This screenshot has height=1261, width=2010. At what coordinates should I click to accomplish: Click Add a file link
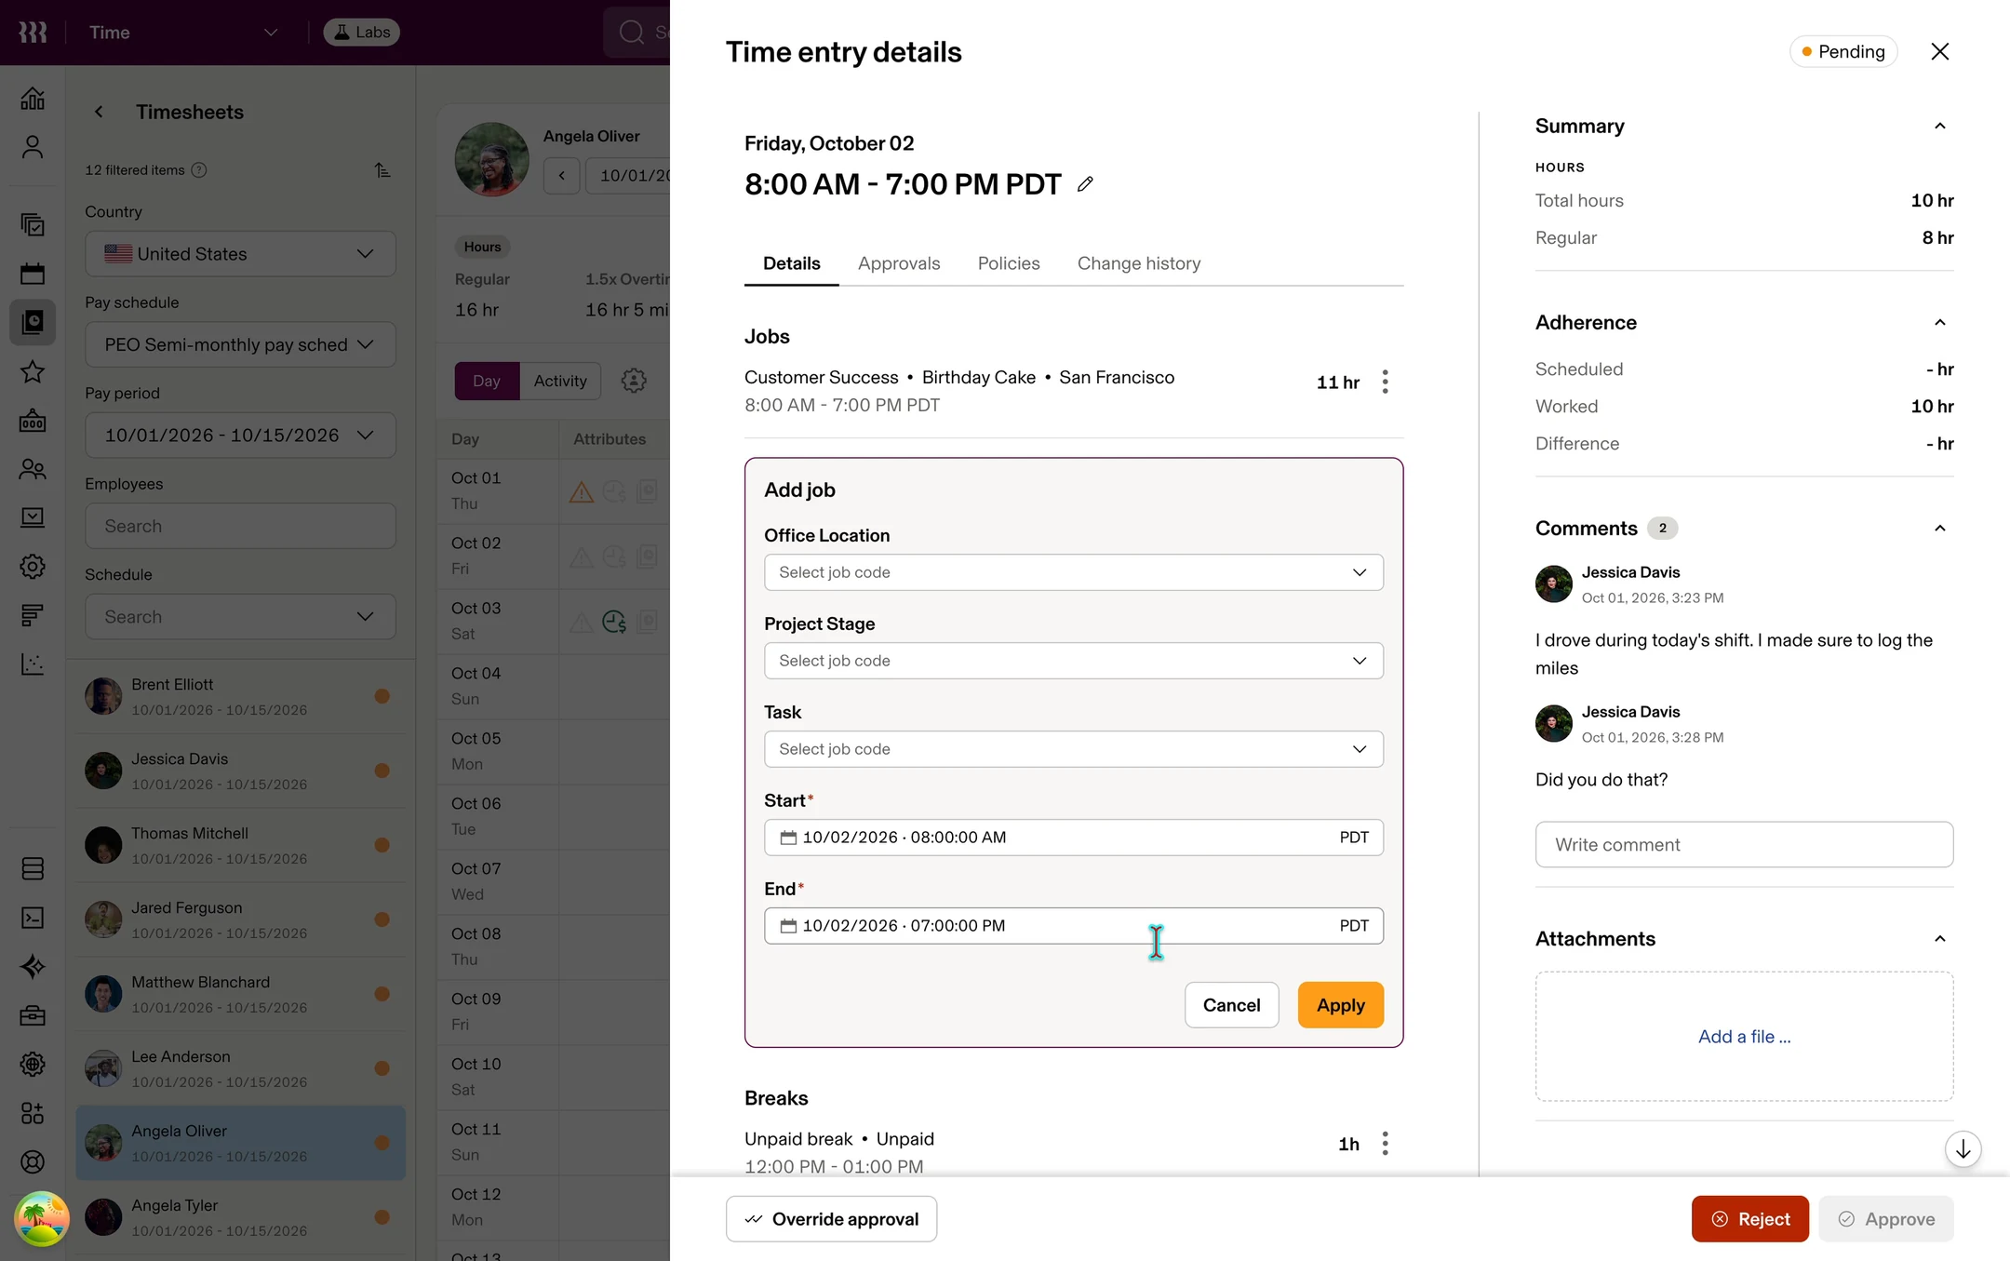tap(1744, 1037)
